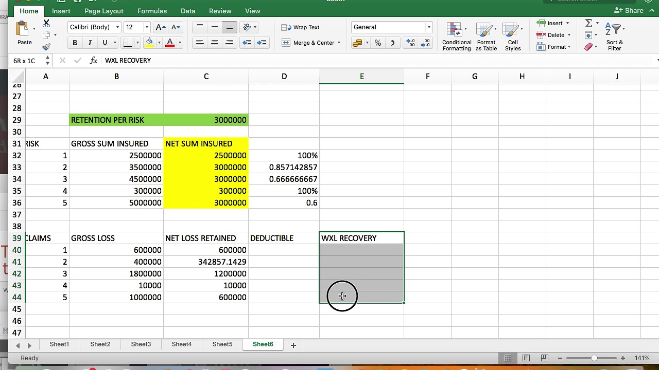Open the Data ribbon tab
Image resolution: width=659 pixels, height=370 pixels.
pyautogui.click(x=188, y=11)
